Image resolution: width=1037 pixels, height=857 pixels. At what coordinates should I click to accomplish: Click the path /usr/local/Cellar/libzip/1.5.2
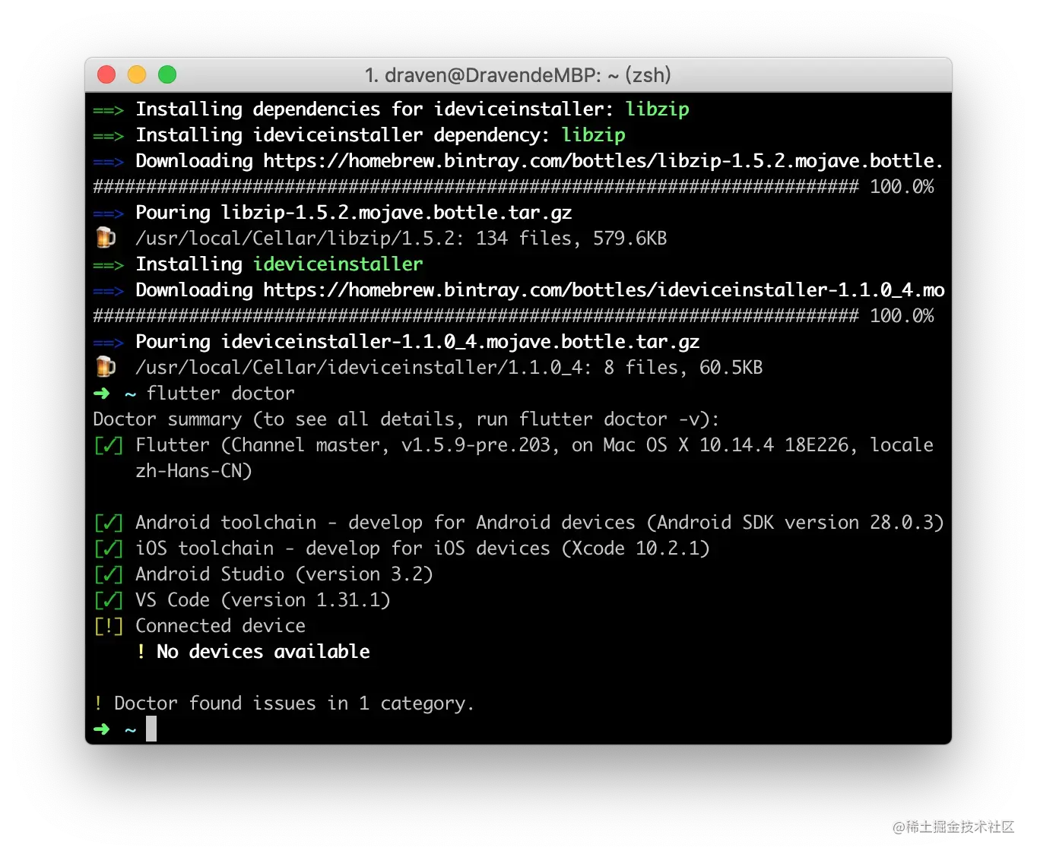tap(295, 239)
